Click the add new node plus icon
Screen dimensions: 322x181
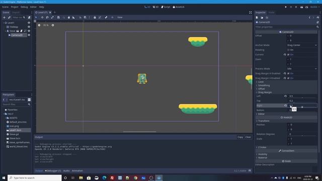(4, 18)
